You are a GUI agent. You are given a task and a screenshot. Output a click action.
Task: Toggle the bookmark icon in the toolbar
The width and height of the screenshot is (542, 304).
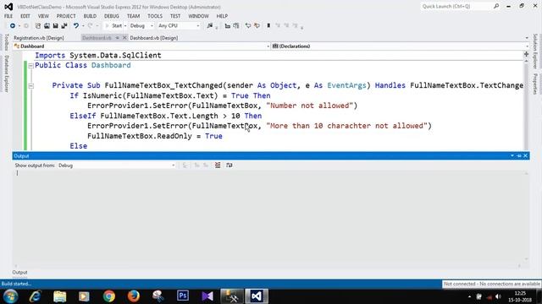pyautogui.click(x=268, y=26)
